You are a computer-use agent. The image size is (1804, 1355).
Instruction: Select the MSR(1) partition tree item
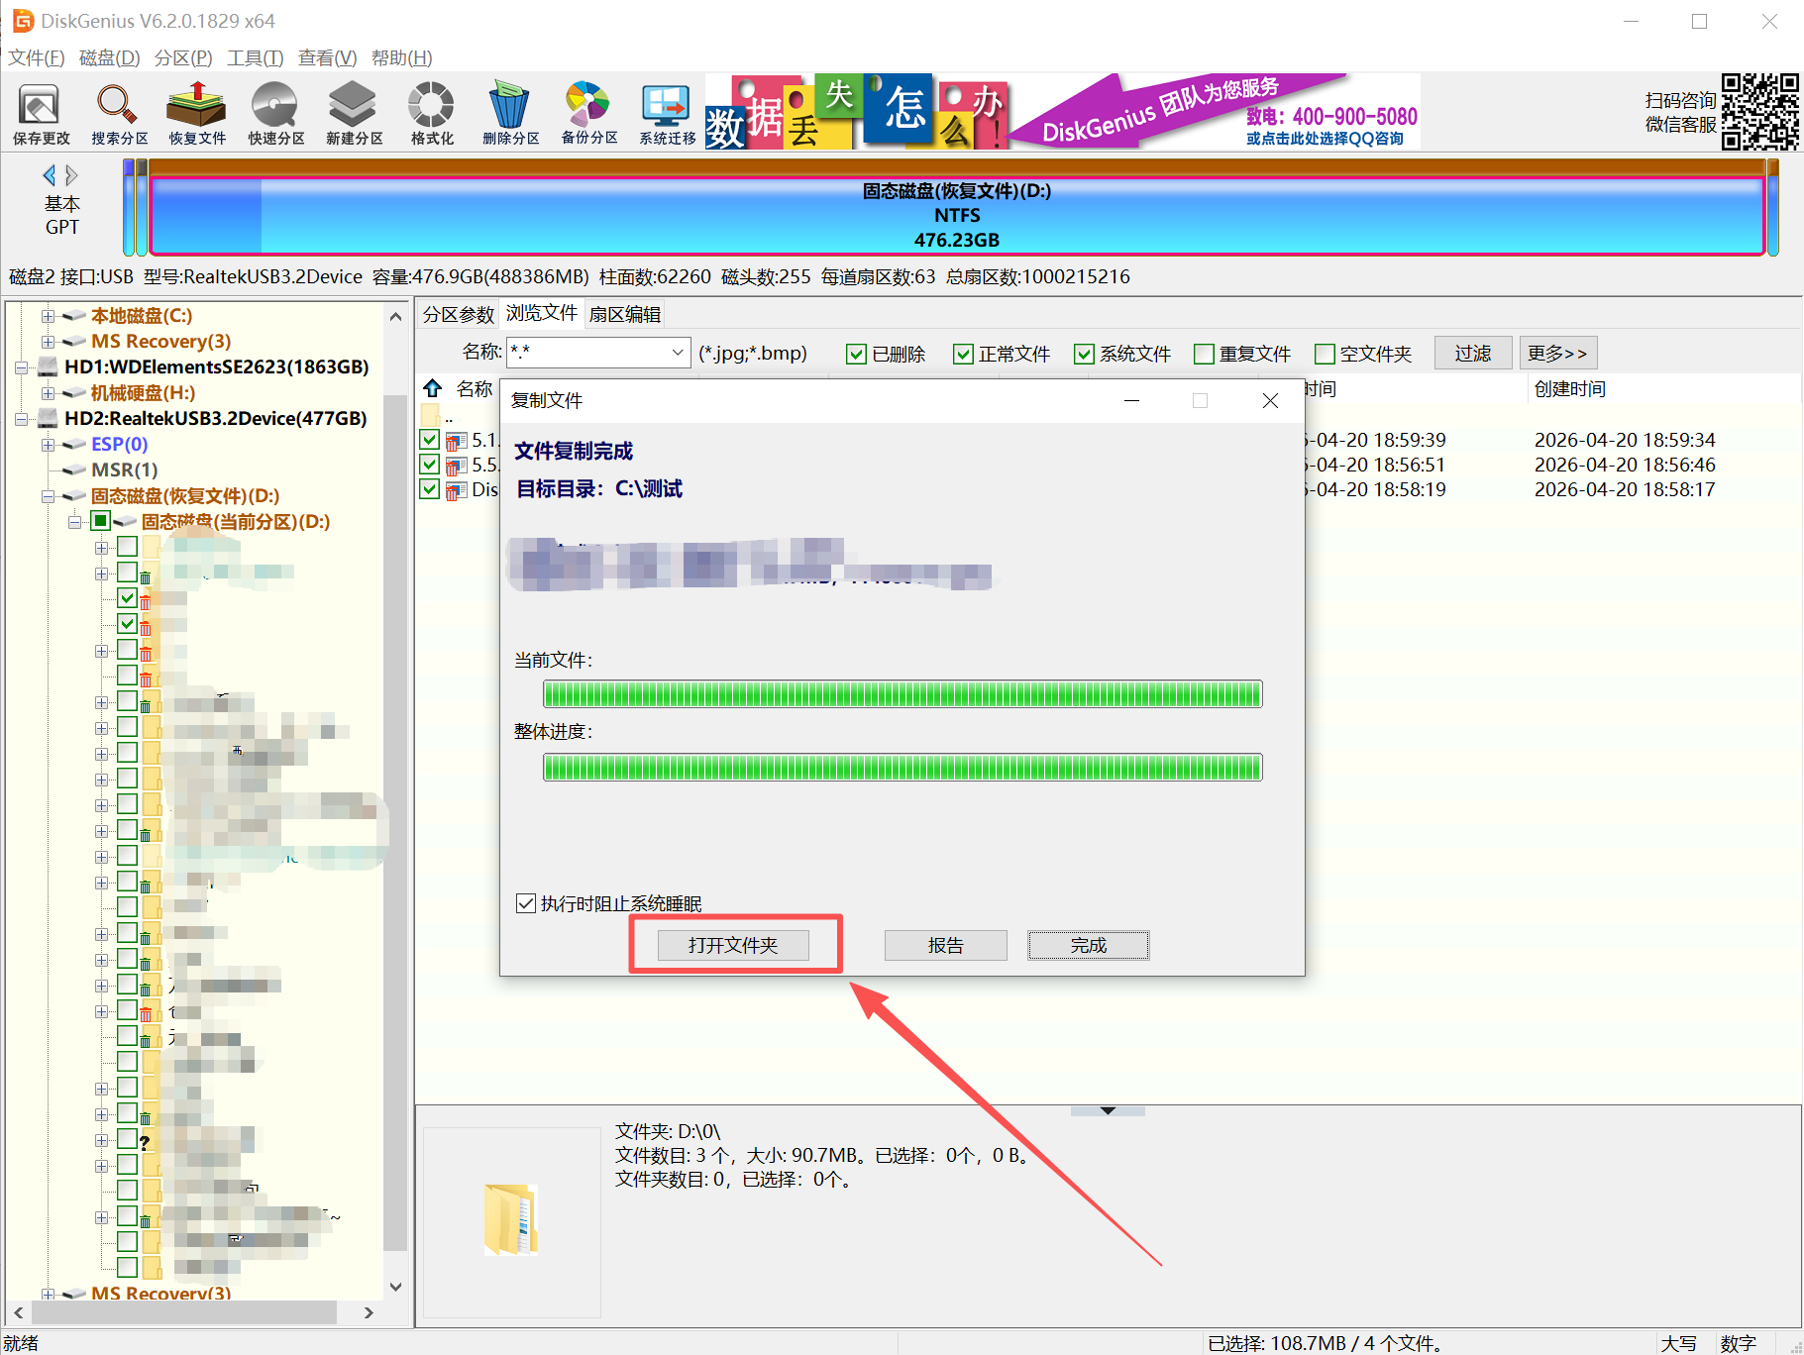click(125, 469)
